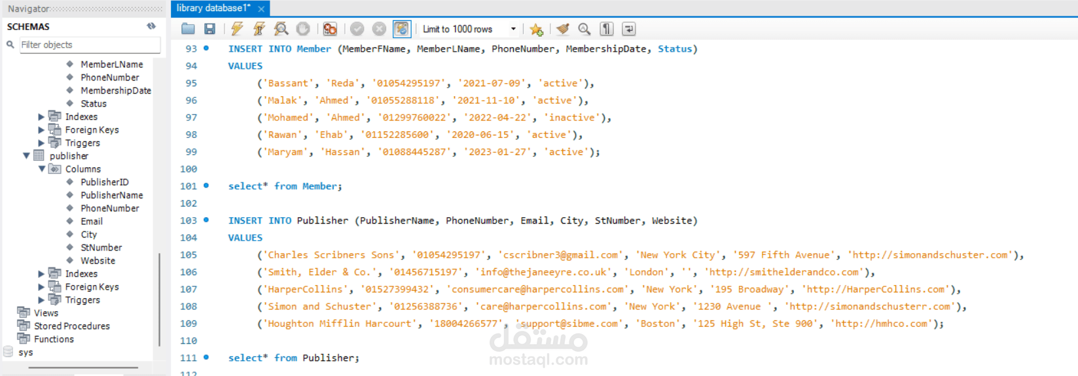Expand Foreign Keys under the publisher table
The image size is (1078, 376).
pyautogui.click(x=41, y=286)
